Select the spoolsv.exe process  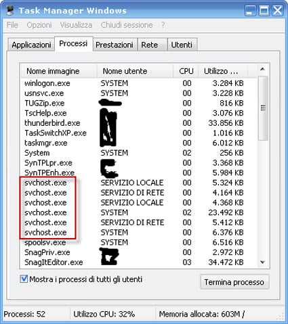pos(138,242)
